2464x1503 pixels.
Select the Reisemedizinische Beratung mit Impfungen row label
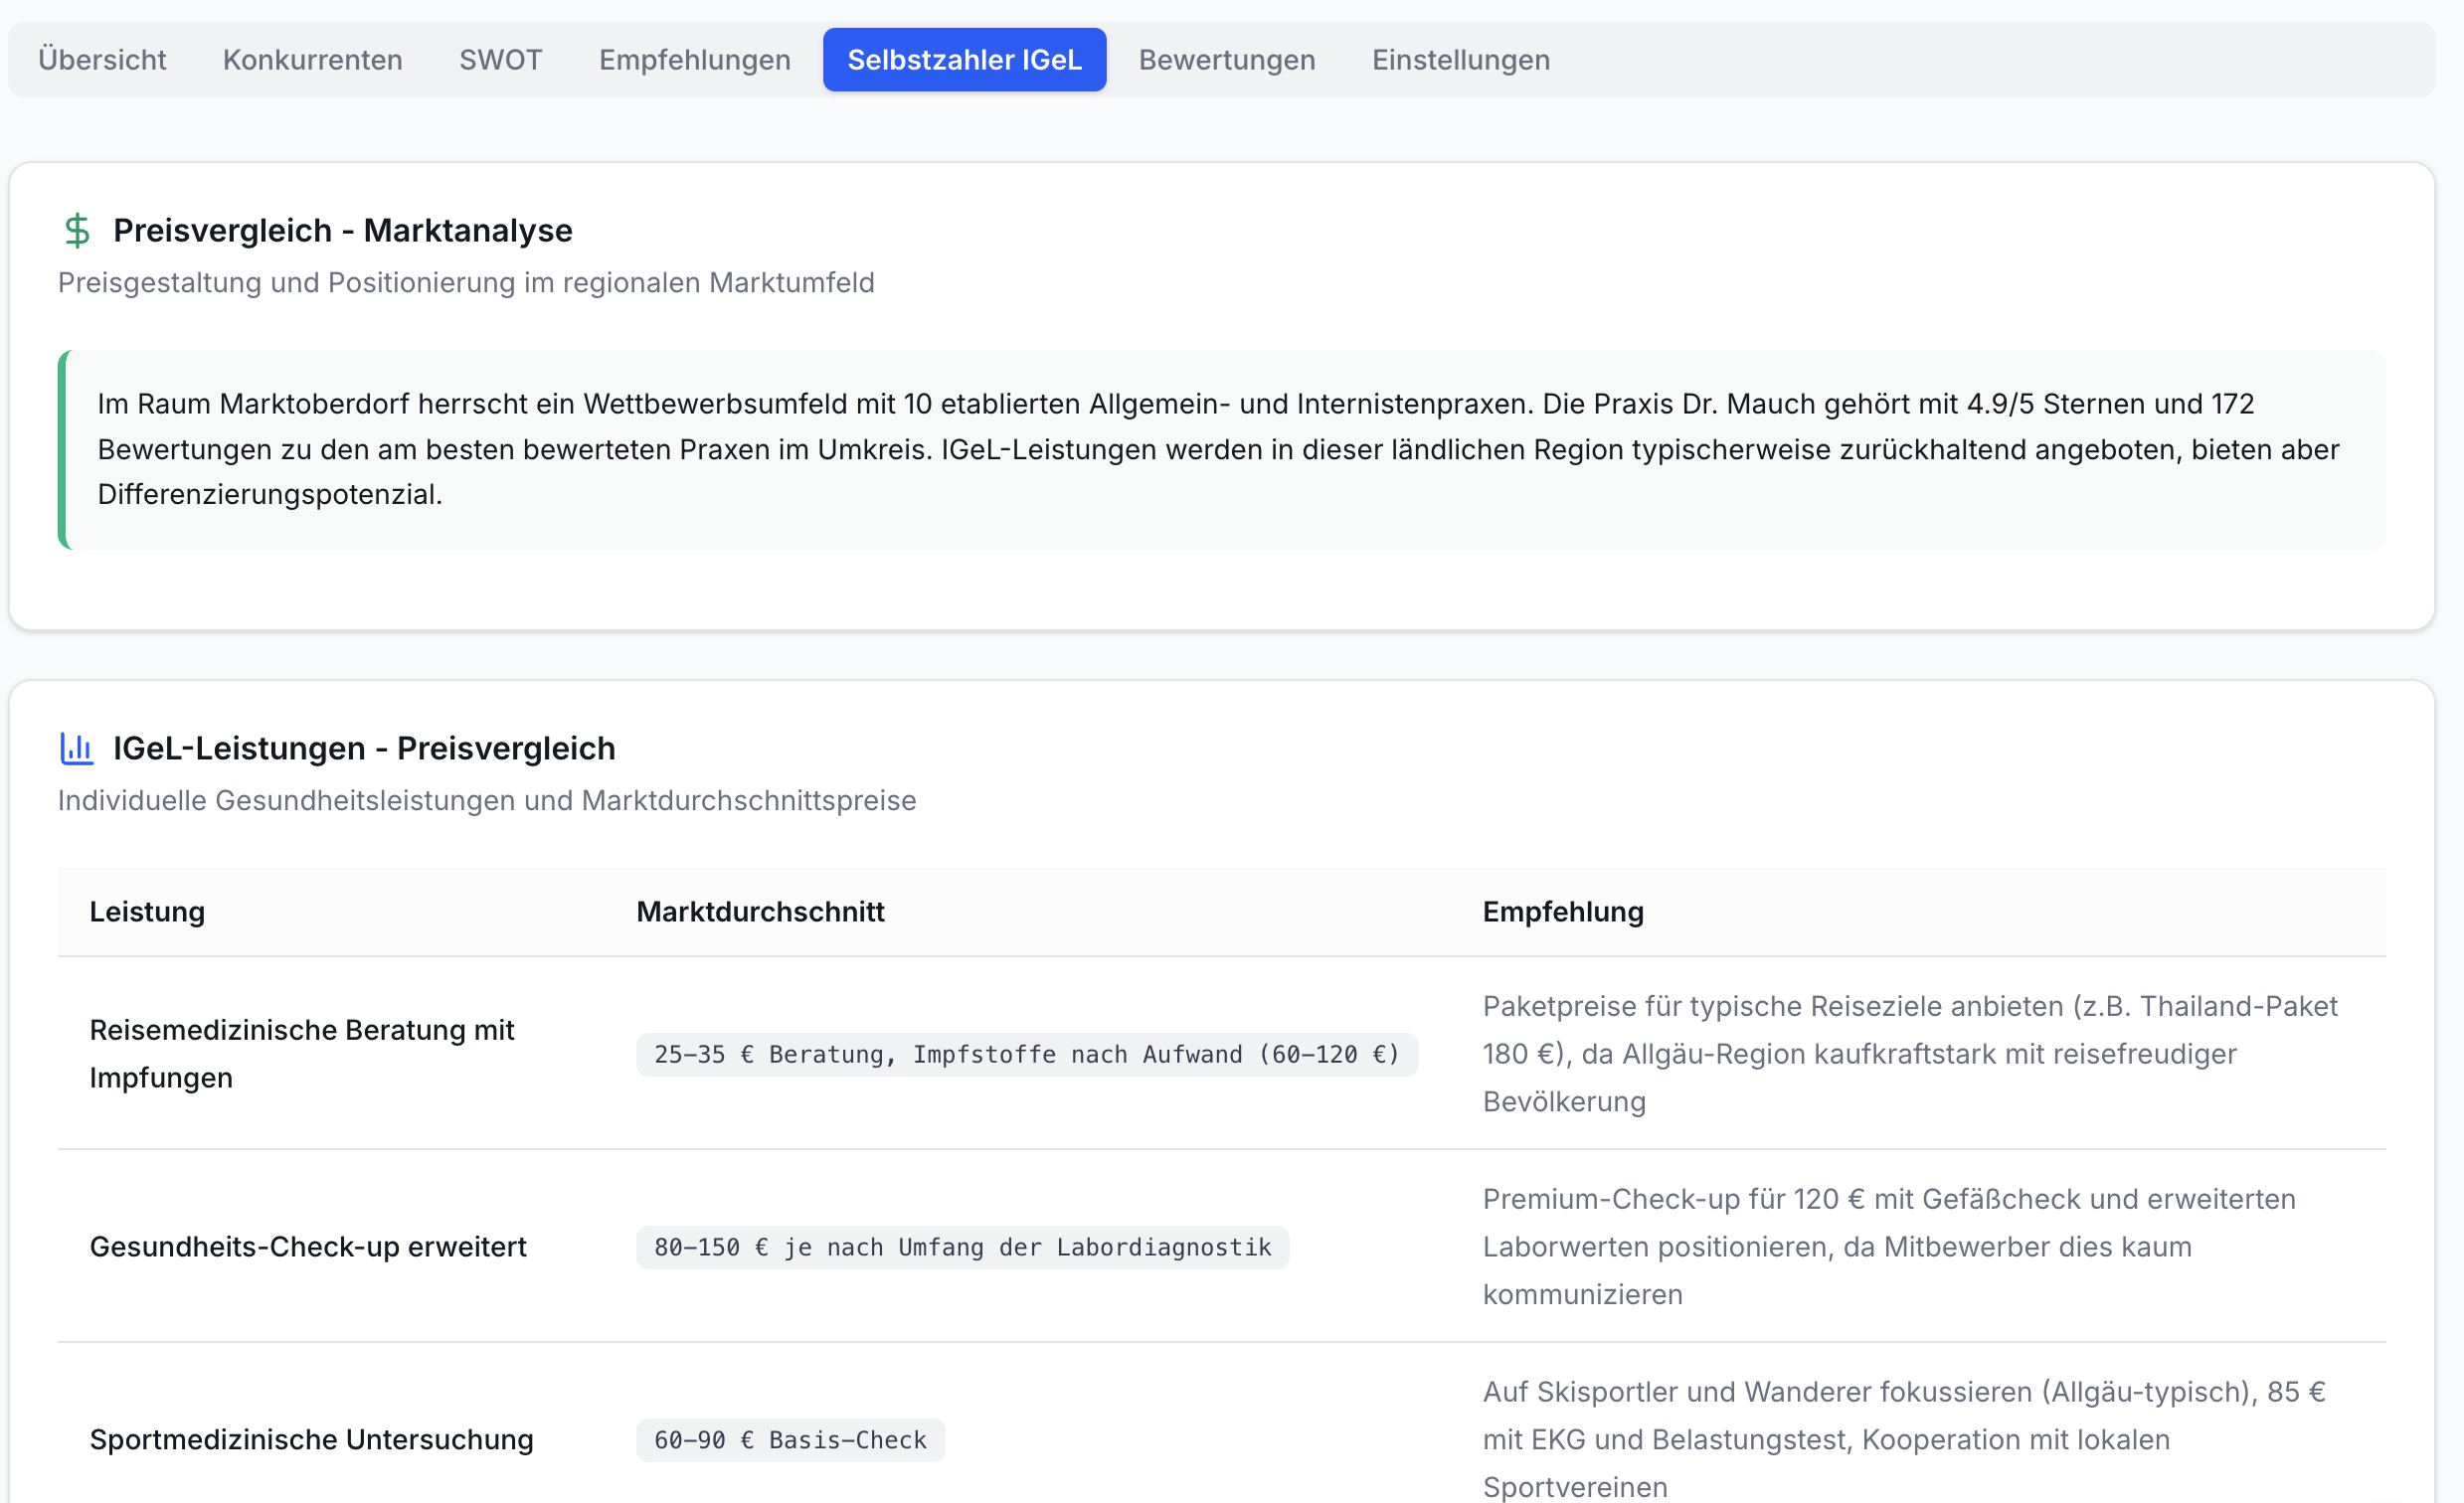[x=301, y=1053]
